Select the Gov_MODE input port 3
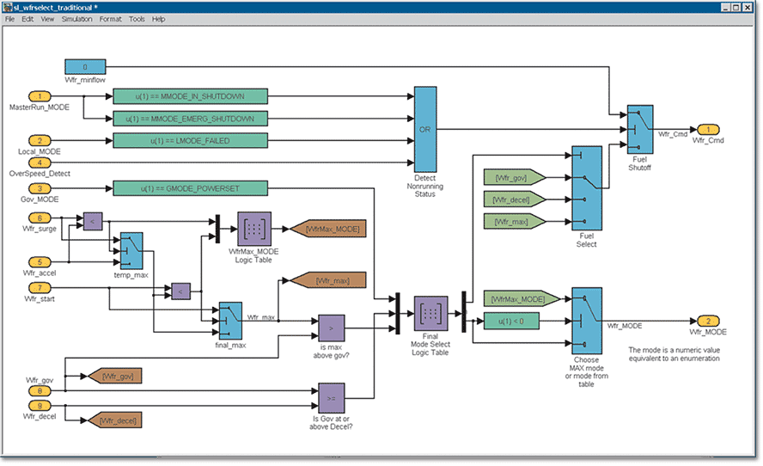This screenshot has width=763, height=466. click(40, 188)
